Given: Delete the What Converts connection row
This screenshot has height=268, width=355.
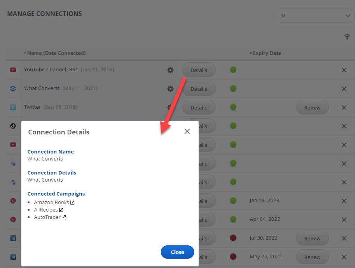Looking at the screenshot, I should (344, 89).
